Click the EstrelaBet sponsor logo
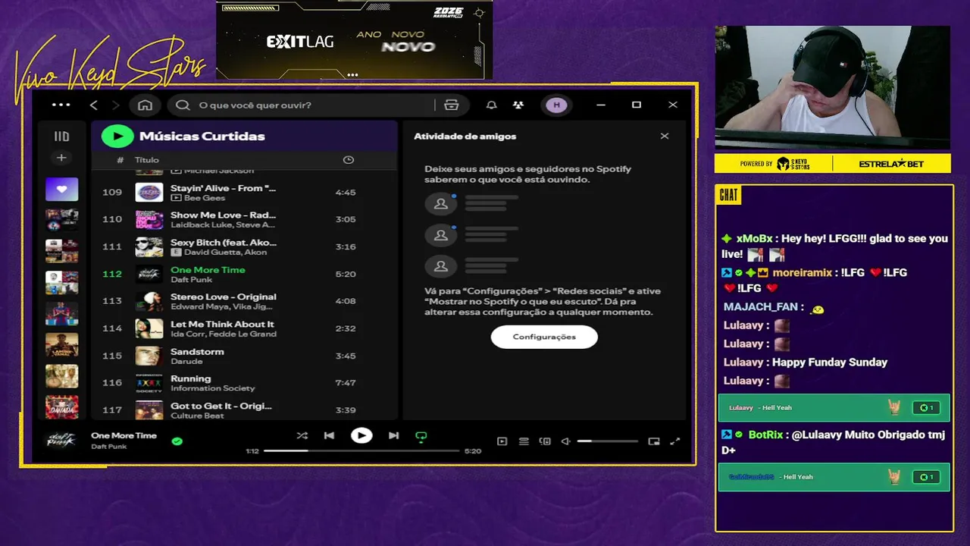970x546 pixels. [891, 164]
